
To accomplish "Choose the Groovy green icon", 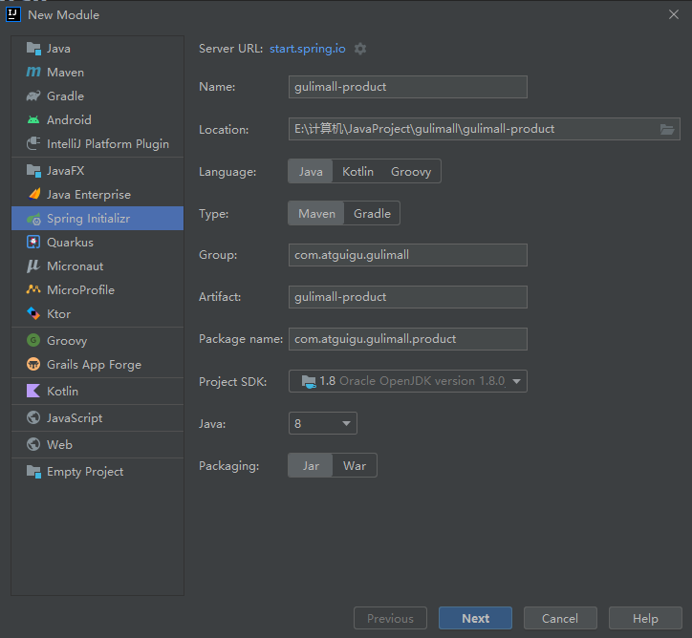I will point(33,340).
